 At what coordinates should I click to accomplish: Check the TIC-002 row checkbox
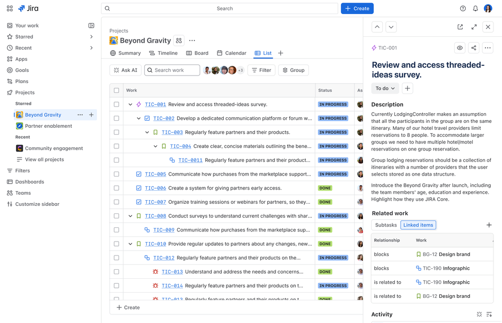click(117, 118)
